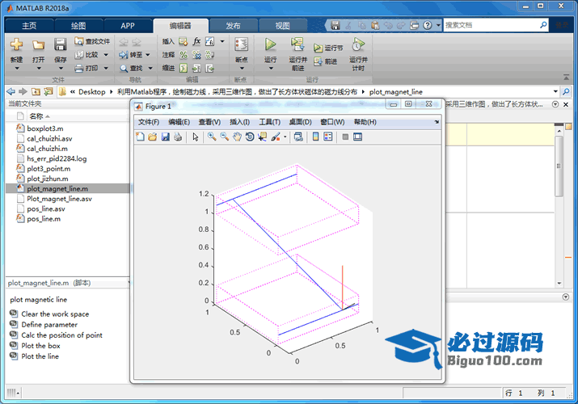The width and height of the screenshot is (578, 404).
Task: Click the up-one-folder icon in address bar
Action: pyautogui.click(x=36, y=91)
